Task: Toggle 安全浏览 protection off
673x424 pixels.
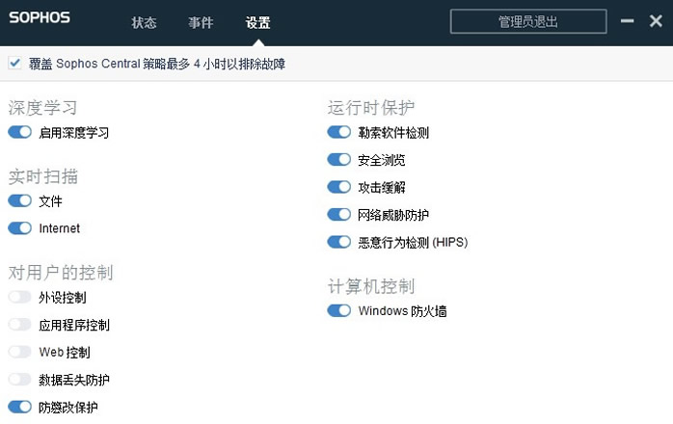Action: [x=338, y=160]
